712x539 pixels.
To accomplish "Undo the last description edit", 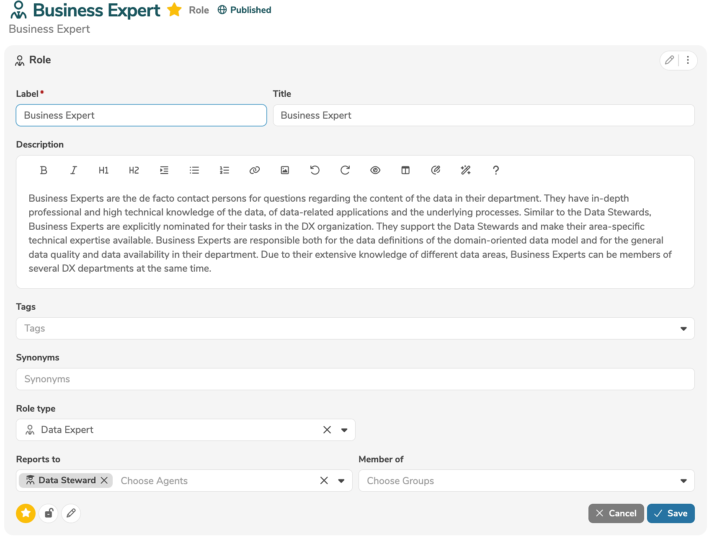I will click(315, 170).
